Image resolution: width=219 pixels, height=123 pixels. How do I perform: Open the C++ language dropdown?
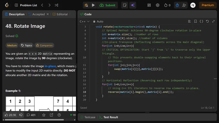(x=84, y=22)
